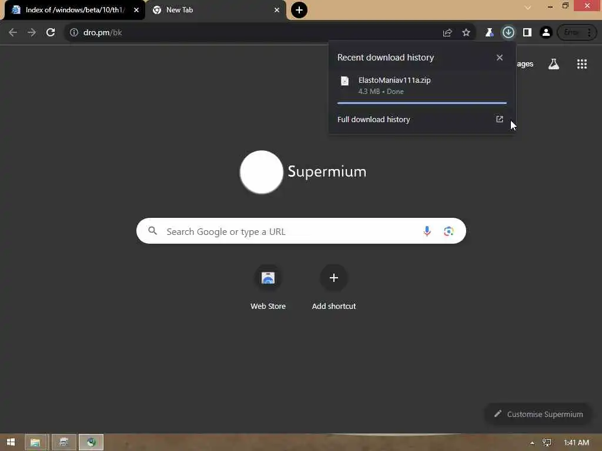Click the Supermium taskbar icon

click(x=91, y=442)
